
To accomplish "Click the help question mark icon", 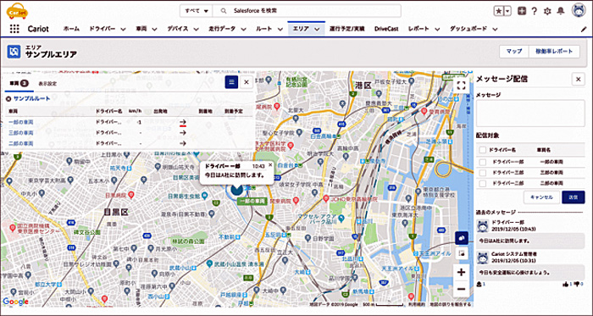I will 534,11.
